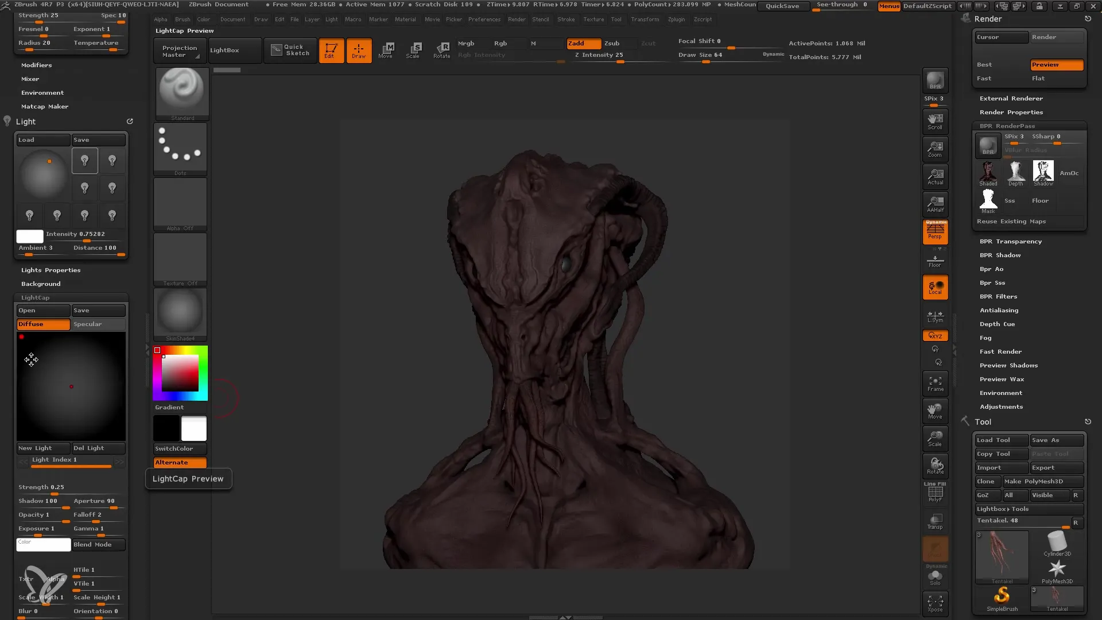Click the Xpose icon
This screenshot has height=620, width=1102.
pos(935,604)
